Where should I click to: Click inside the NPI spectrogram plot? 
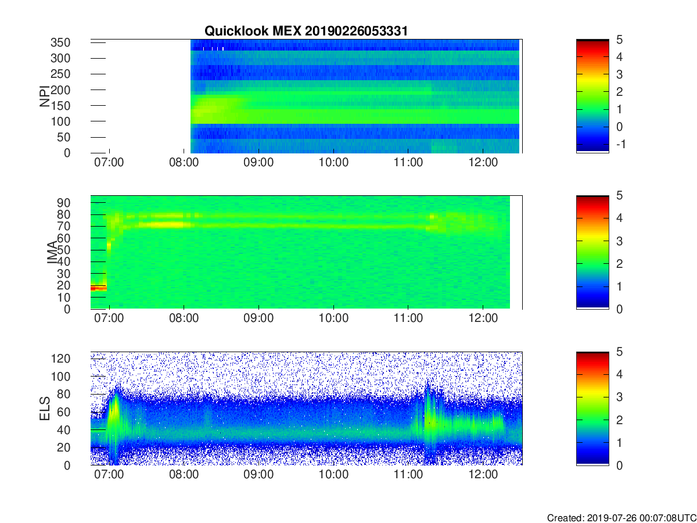pos(306,96)
